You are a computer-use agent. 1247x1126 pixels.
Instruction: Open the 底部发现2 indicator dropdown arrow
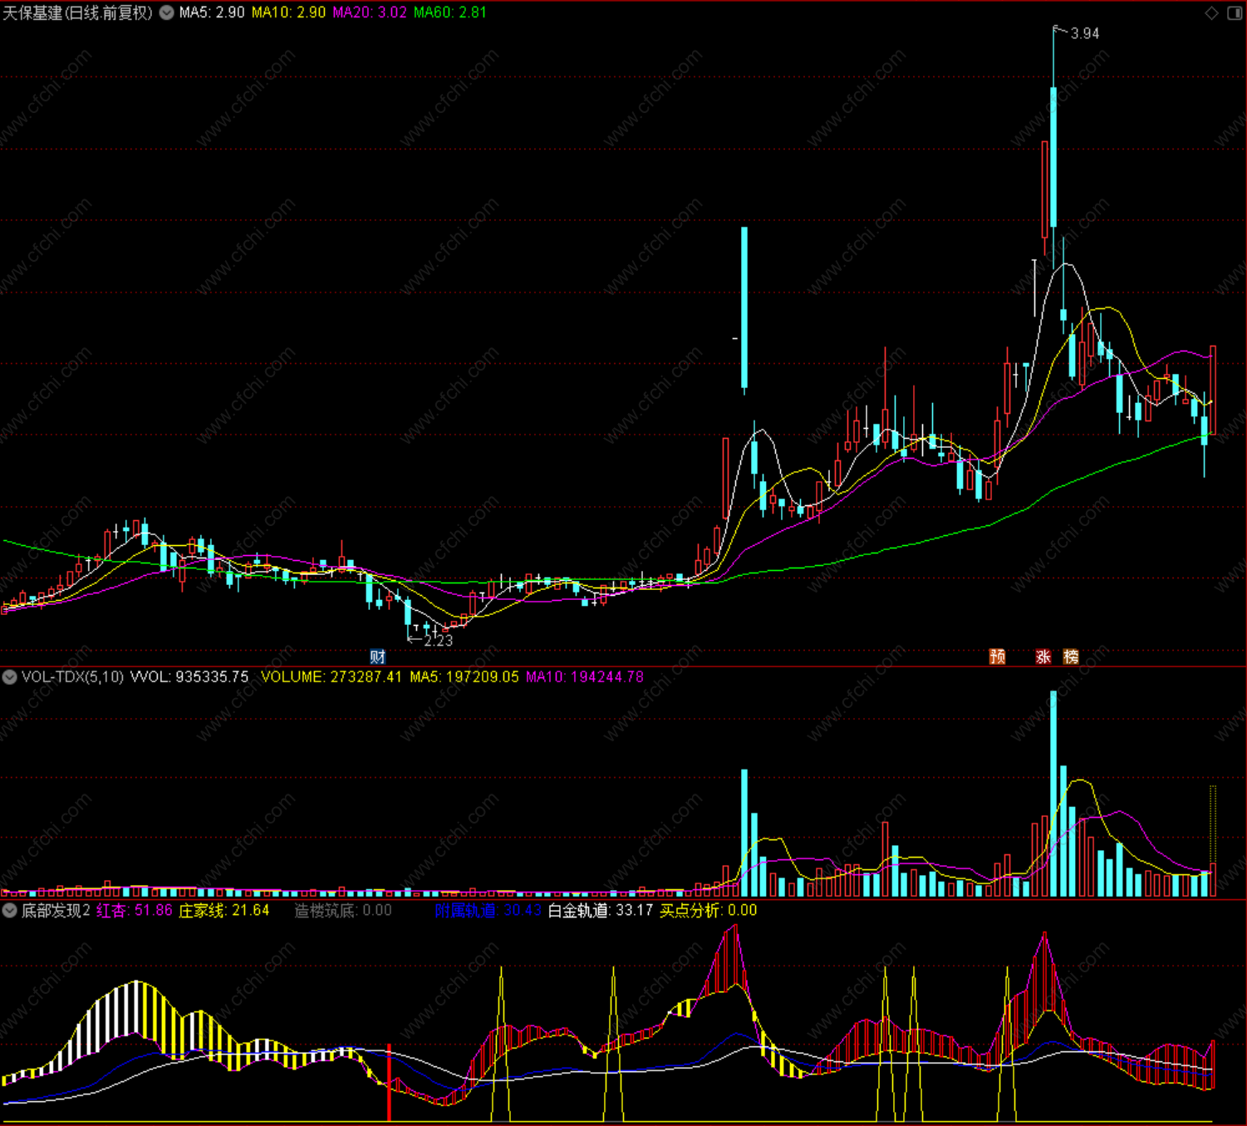pyautogui.click(x=9, y=911)
